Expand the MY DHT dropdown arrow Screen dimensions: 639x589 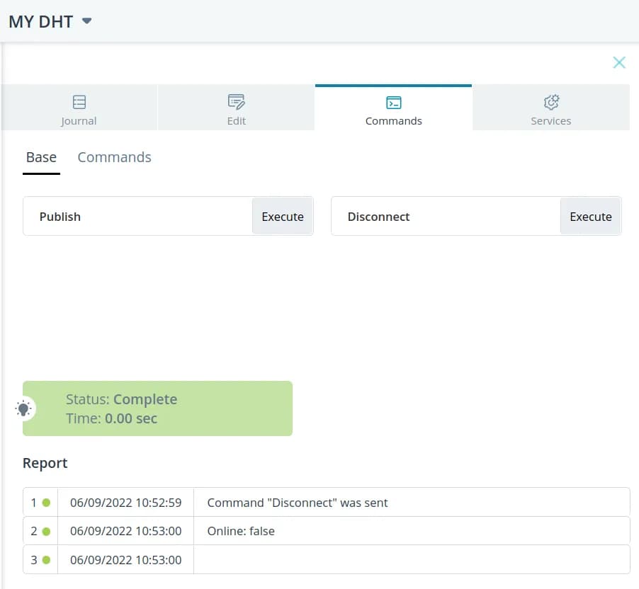86,21
